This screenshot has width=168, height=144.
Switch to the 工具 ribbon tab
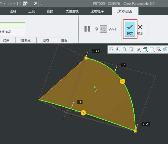pos(32,11)
